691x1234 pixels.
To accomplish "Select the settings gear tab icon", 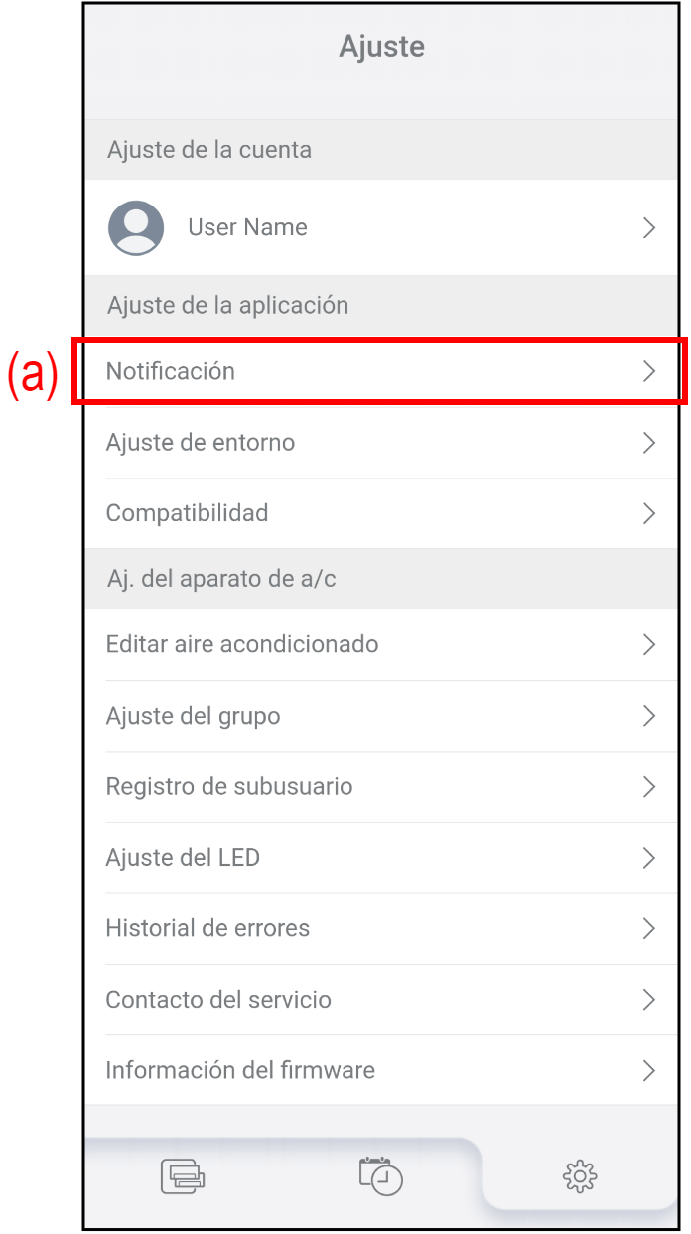I will (x=579, y=1176).
